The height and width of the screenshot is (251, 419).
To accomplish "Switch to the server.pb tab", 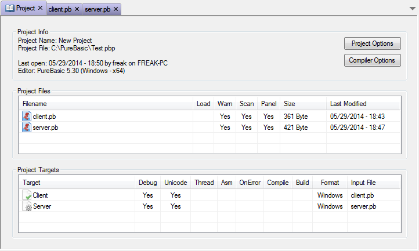I will tap(97, 9).
